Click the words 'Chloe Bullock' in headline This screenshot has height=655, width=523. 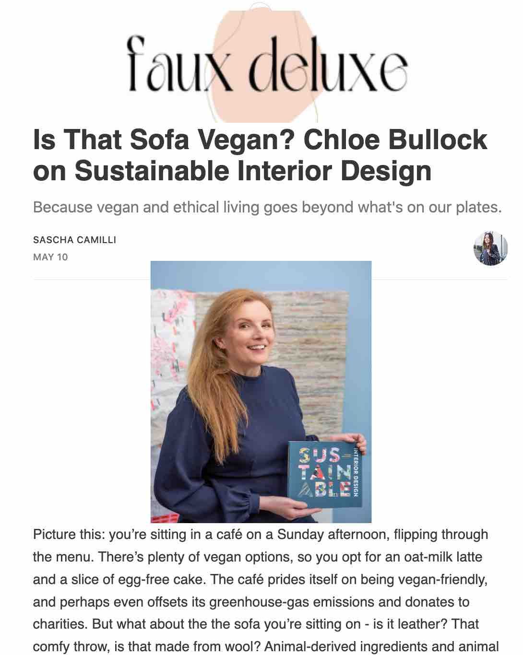396,140
